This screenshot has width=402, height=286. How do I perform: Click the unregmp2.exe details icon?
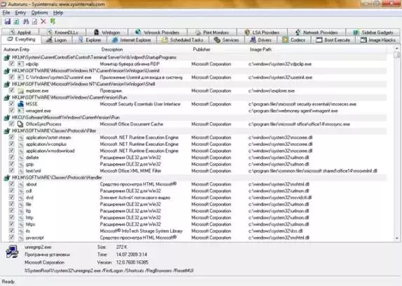click(12, 252)
